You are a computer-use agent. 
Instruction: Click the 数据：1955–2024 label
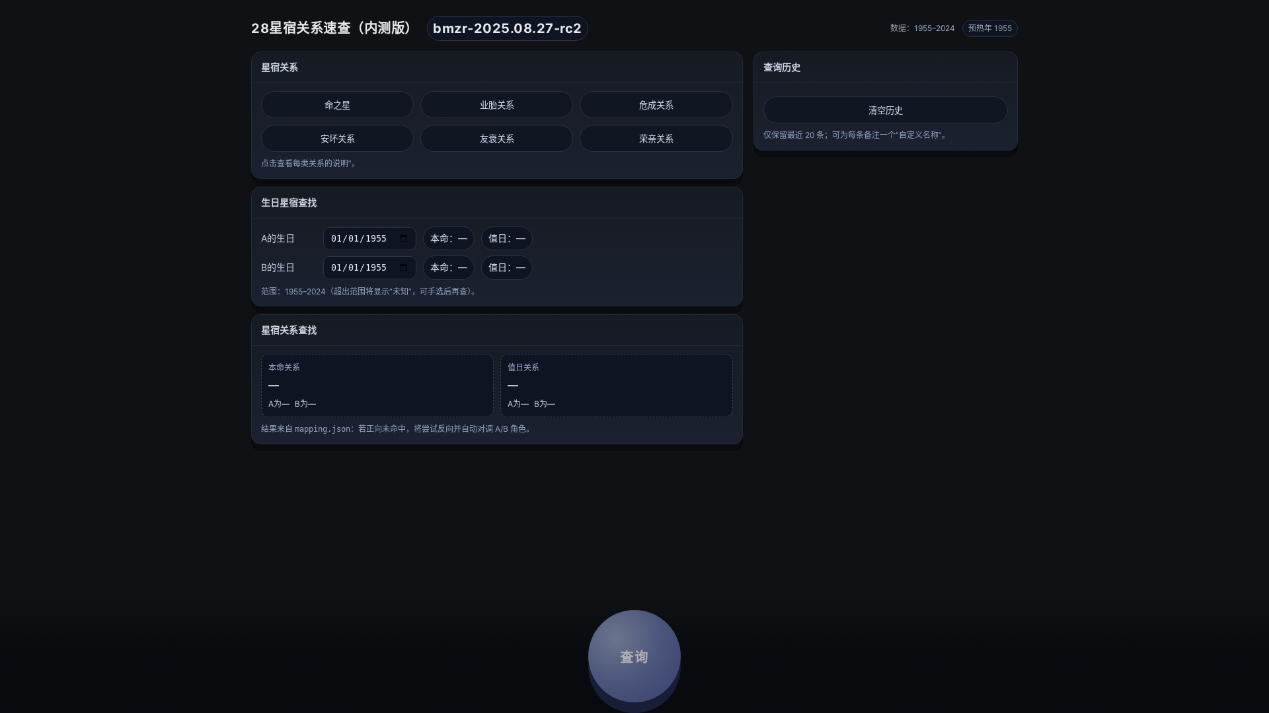[x=922, y=28]
